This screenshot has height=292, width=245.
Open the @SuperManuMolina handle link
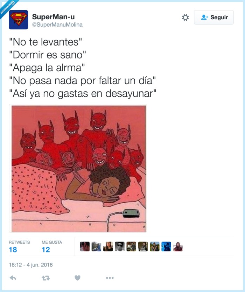tap(57, 25)
